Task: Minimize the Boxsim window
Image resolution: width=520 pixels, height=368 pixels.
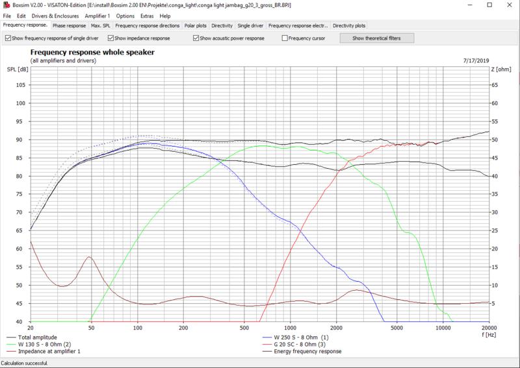Action: 470,5
